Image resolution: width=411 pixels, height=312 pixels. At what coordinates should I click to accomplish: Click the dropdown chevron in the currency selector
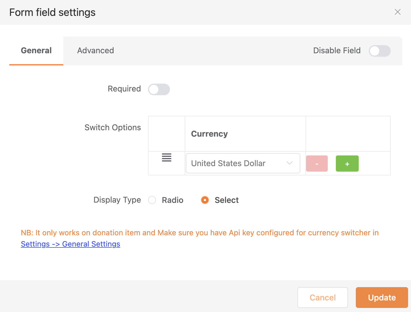(289, 163)
